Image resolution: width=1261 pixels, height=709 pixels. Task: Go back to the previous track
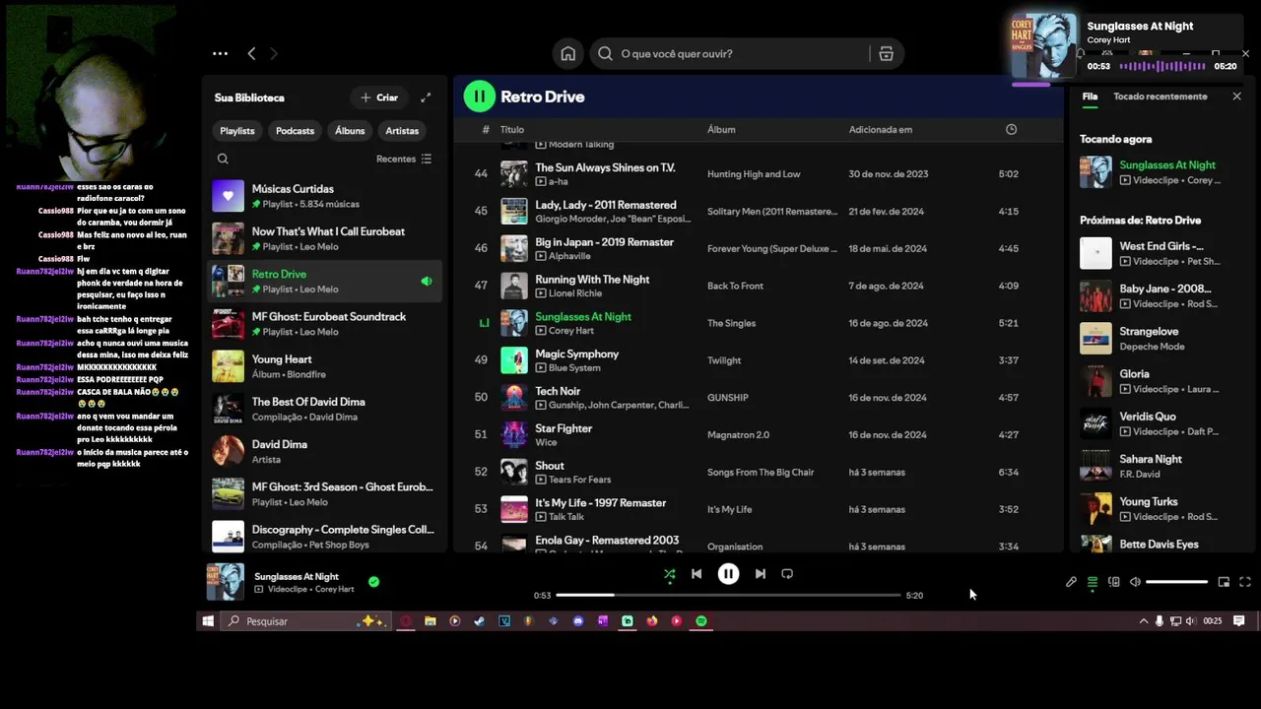[x=697, y=574]
